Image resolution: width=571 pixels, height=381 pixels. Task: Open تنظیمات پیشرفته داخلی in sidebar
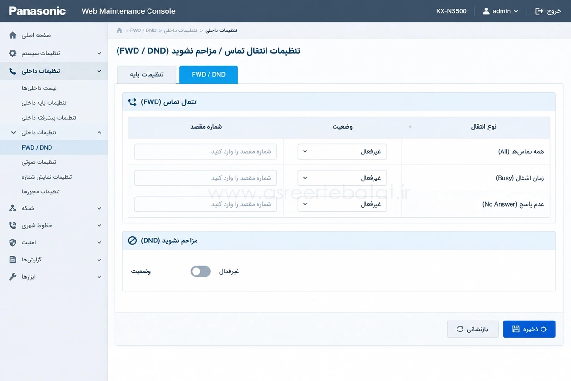tap(49, 118)
